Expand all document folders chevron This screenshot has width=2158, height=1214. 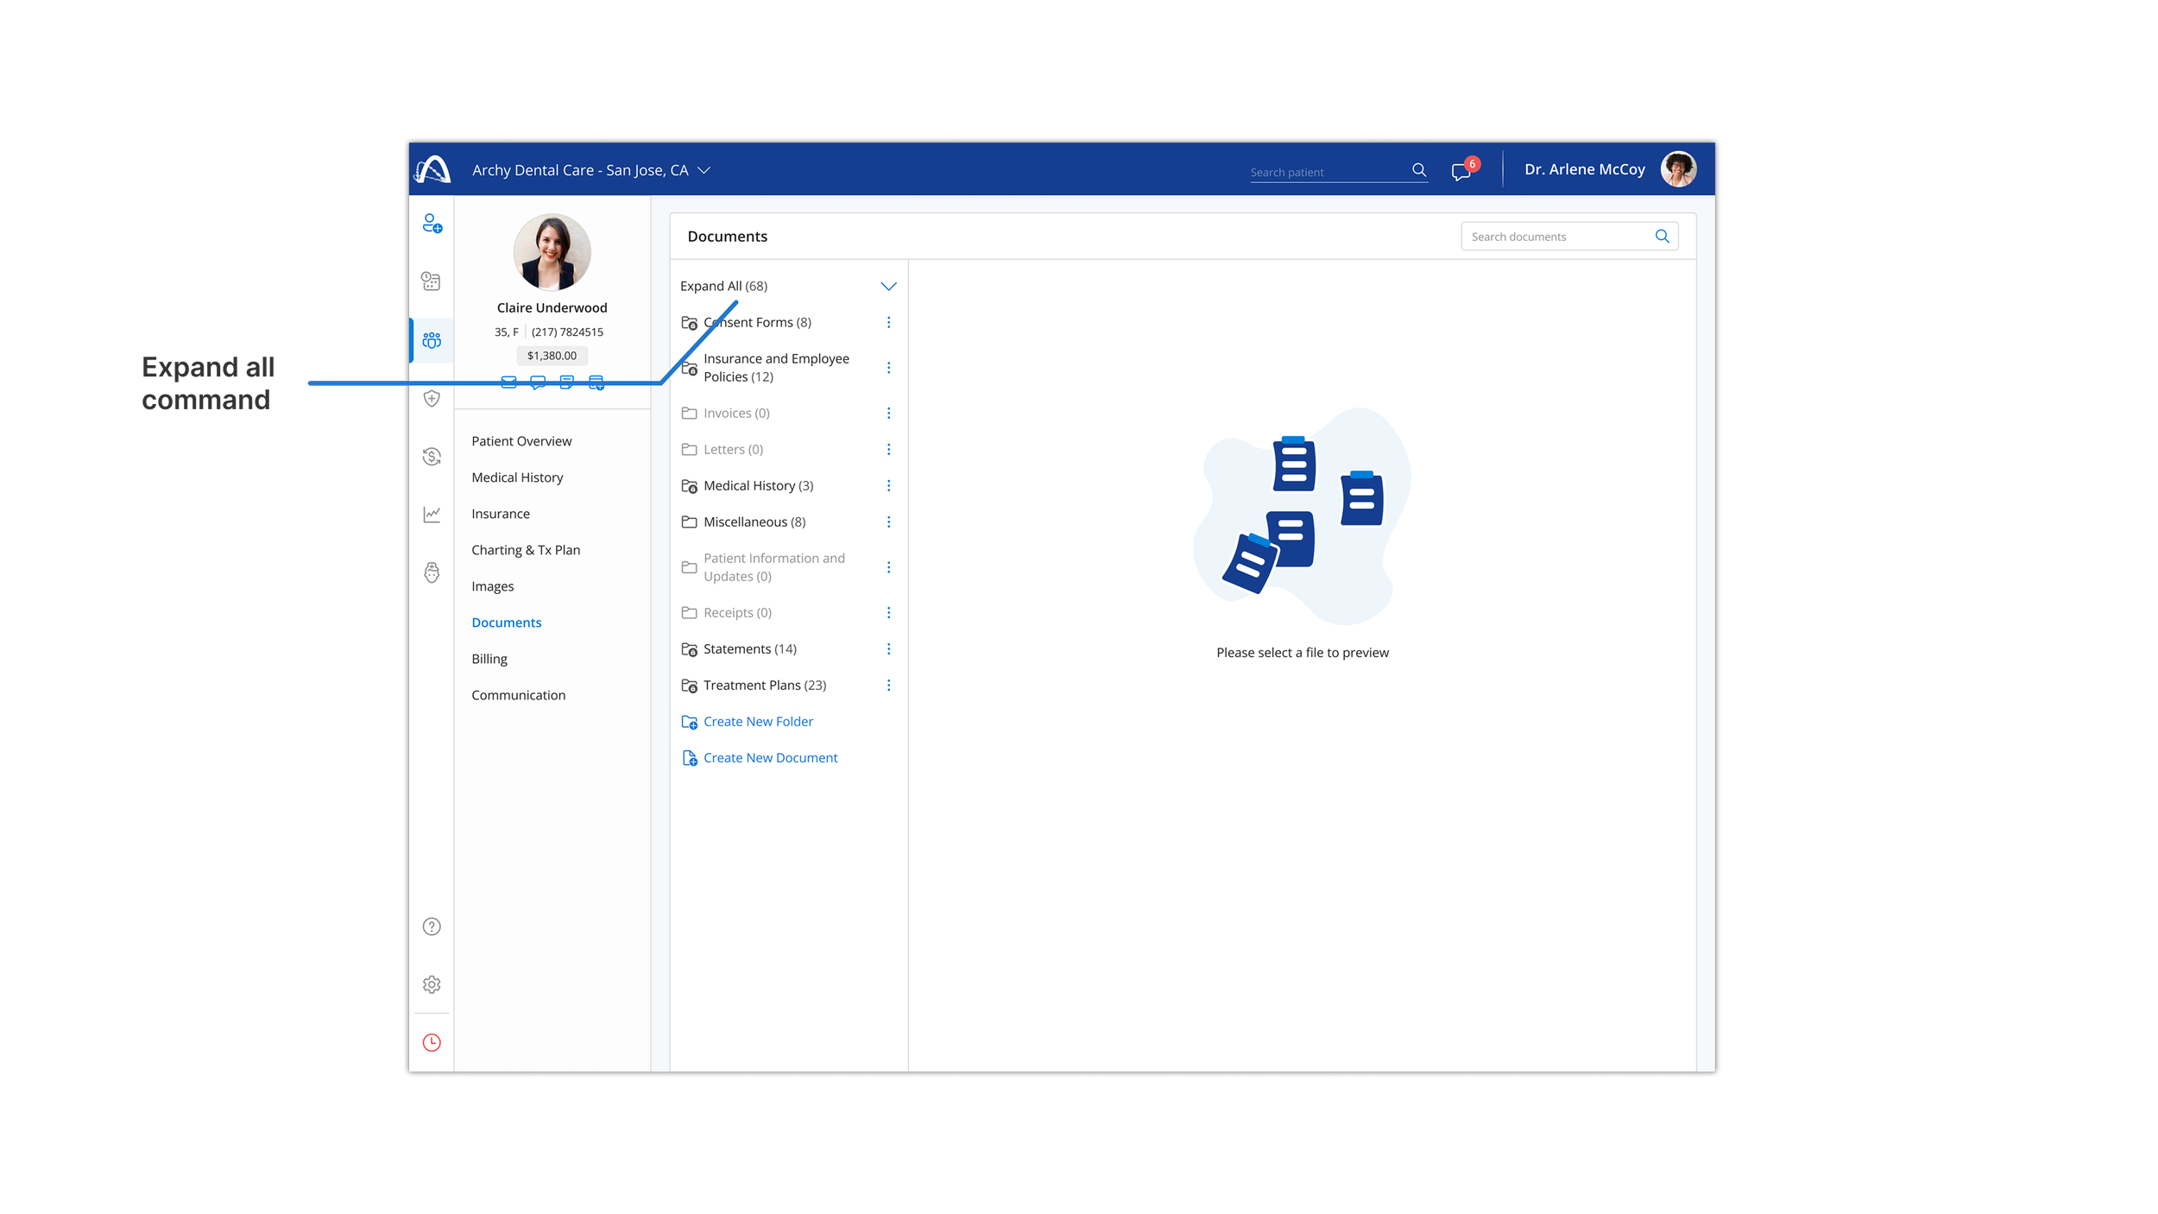(888, 286)
